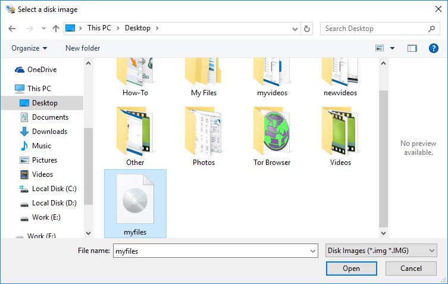Select Work (E:) drive
Viewport: 448px width, 284px height.
point(40,217)
